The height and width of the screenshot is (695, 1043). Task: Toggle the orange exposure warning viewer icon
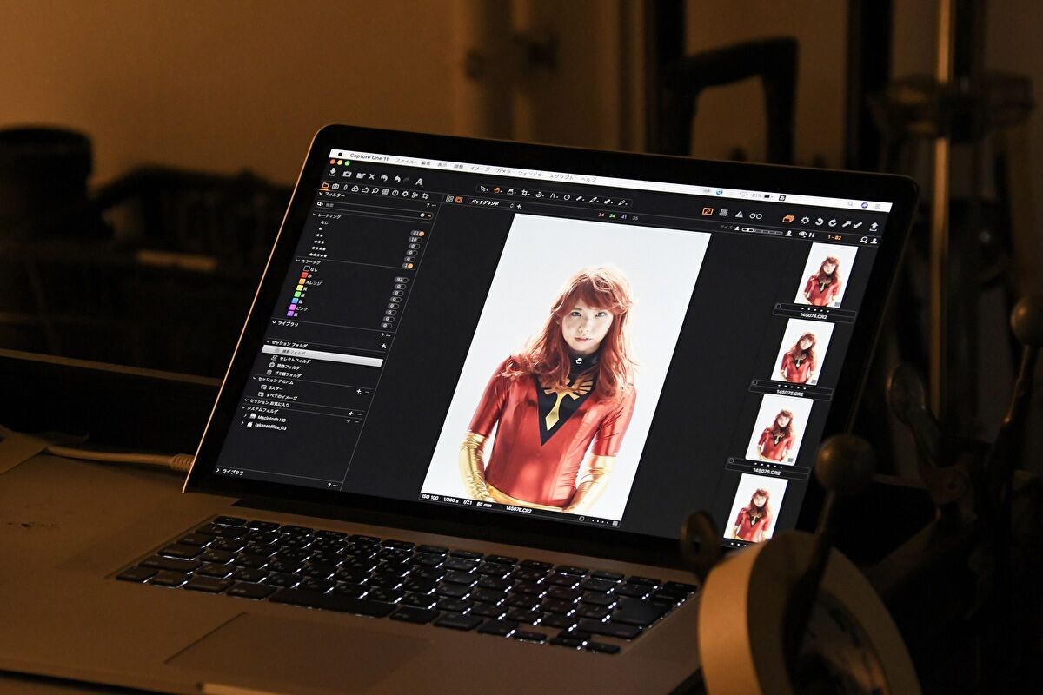pyautogui.click(x=708, y=211)
